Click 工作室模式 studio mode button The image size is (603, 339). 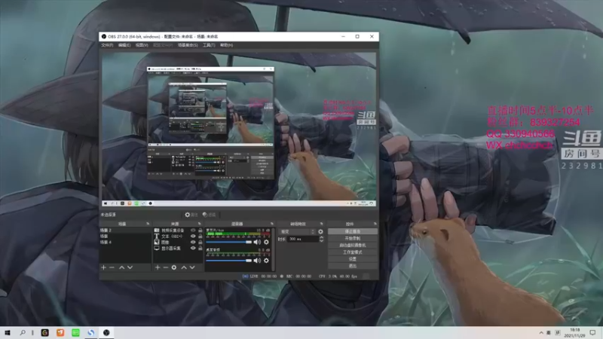point(352,252)
